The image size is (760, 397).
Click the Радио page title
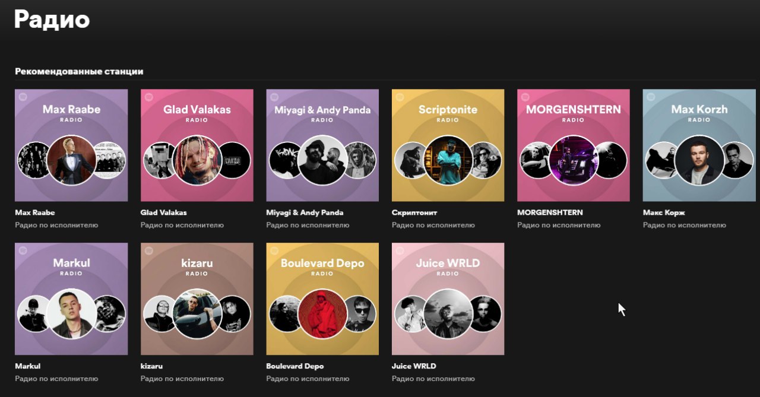pos(52,19)
